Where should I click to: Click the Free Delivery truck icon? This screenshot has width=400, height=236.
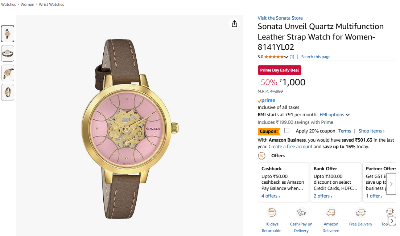[360, 212]
